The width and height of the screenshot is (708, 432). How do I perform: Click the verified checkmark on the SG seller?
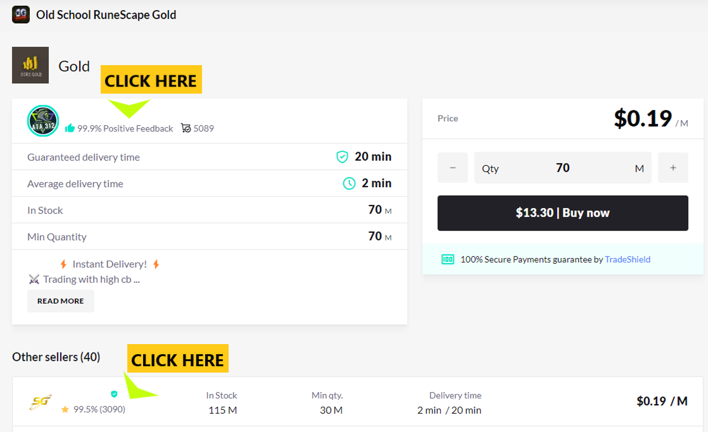tap(114, 393)
